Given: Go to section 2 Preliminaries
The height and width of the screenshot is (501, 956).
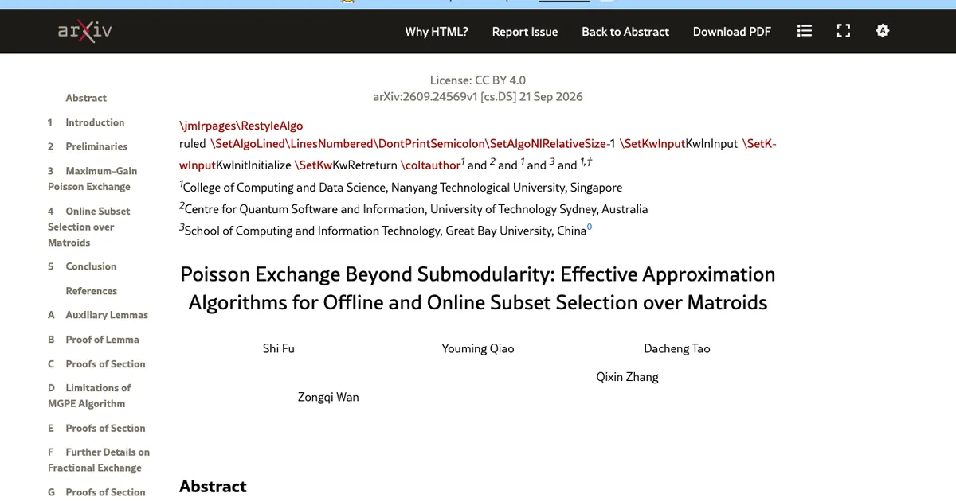Looking at the screenshot, I should click(88, 146).
